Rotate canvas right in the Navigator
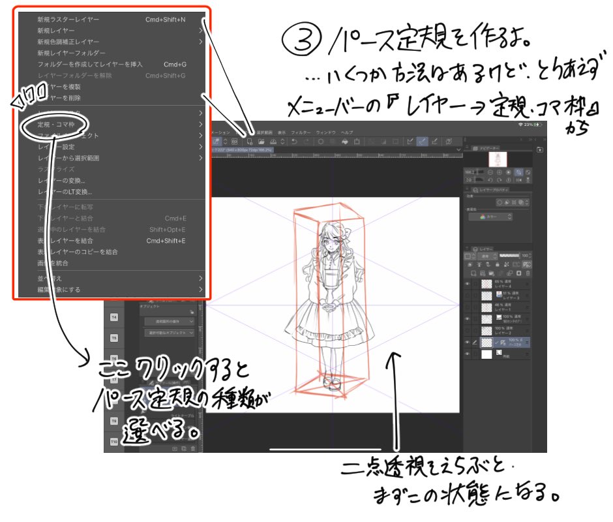Viewport: 613px width, 522px height. [500, 180]
